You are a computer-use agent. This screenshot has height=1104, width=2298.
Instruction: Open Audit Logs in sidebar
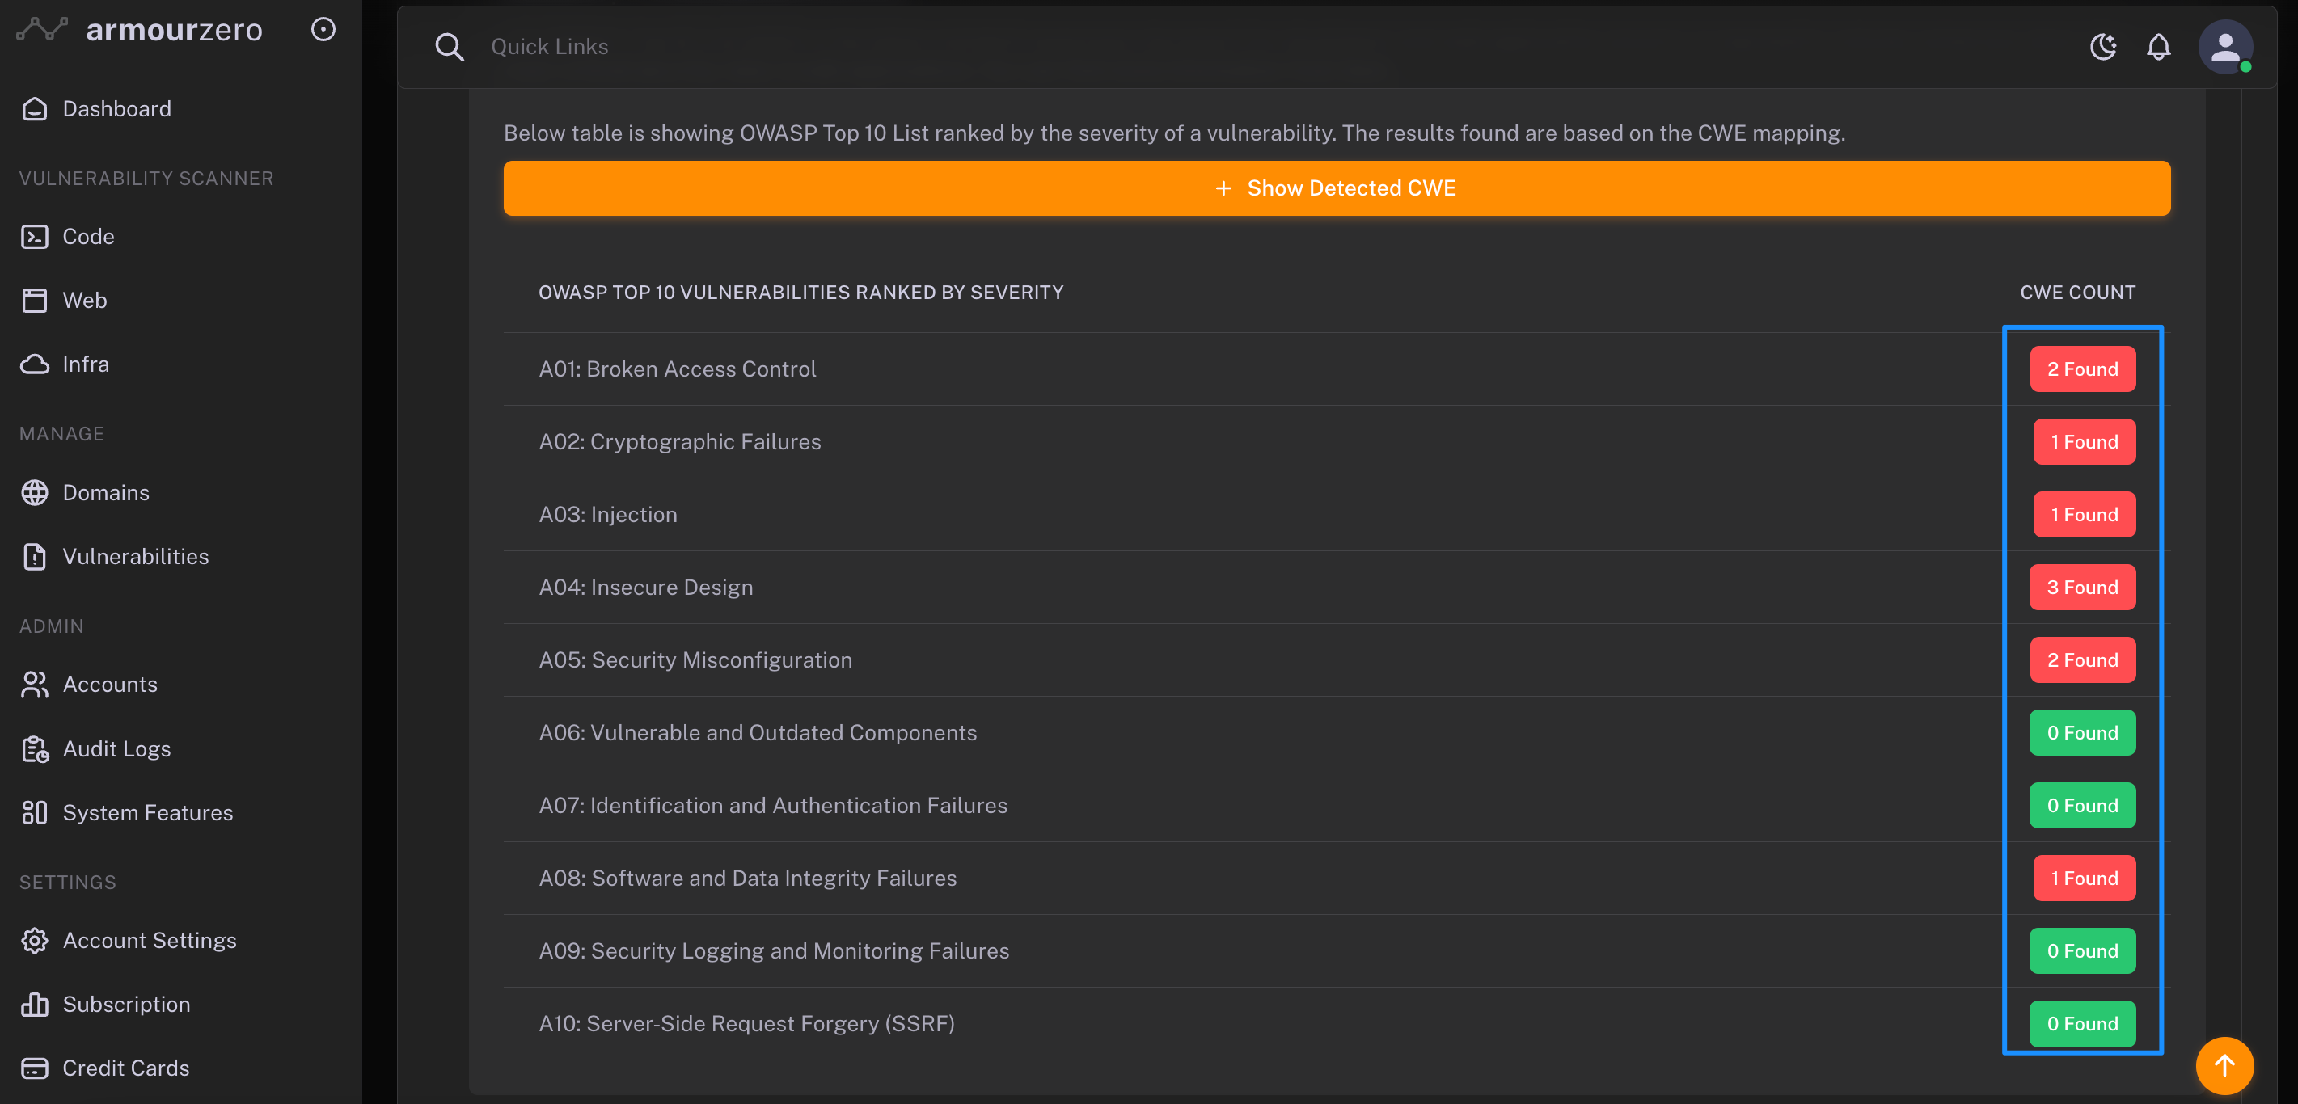pyautogui.click(x=116, y=749)
